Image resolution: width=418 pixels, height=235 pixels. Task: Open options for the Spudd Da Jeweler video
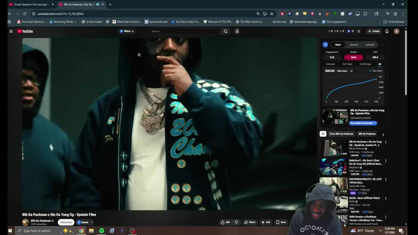[x=386, y=142]
